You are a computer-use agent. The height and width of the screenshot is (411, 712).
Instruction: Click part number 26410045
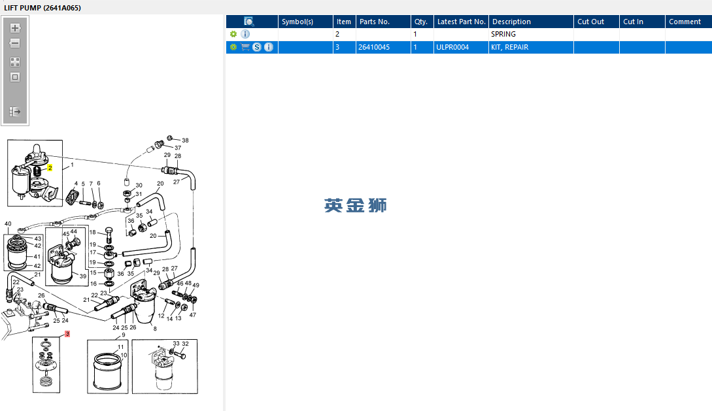pyautogui.click(x=374, y=47)
